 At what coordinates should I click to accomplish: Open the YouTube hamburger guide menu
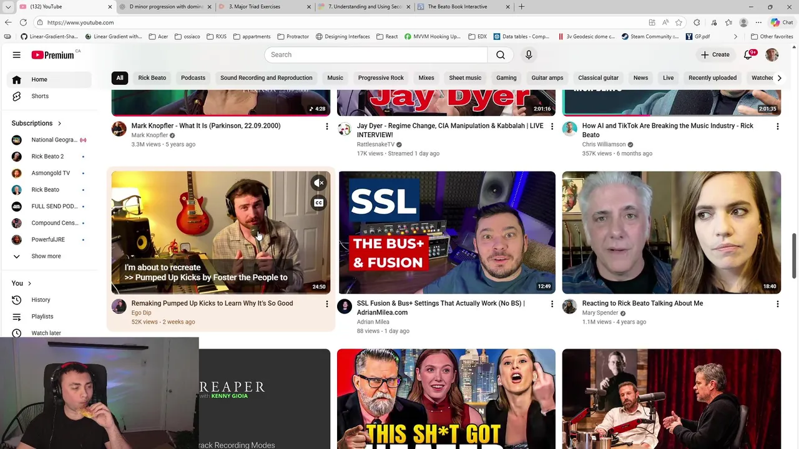point(16,55)
